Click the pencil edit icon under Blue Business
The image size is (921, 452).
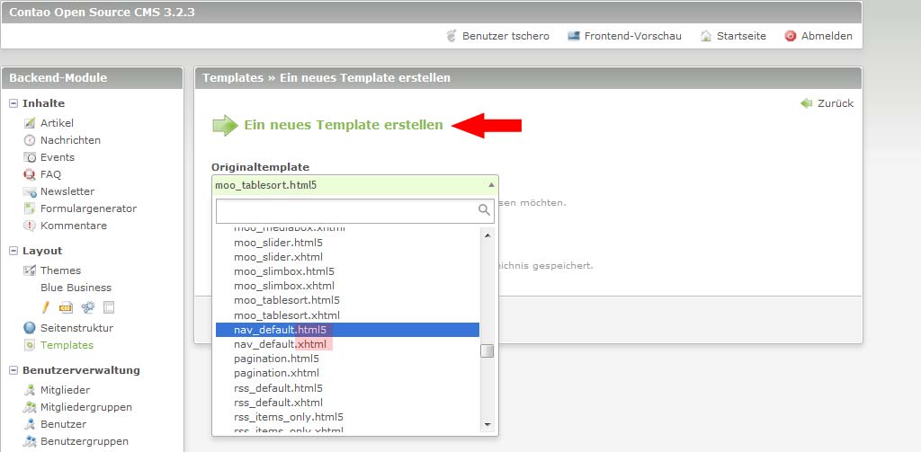(48, 306)
